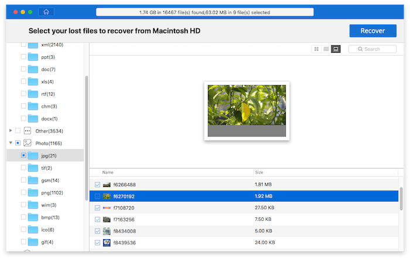
Task: Switch to list view
Action: (326, 49)
